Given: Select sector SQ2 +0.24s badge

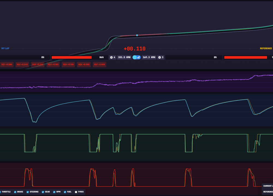Looking at the screenshot, I should (22, 65).
